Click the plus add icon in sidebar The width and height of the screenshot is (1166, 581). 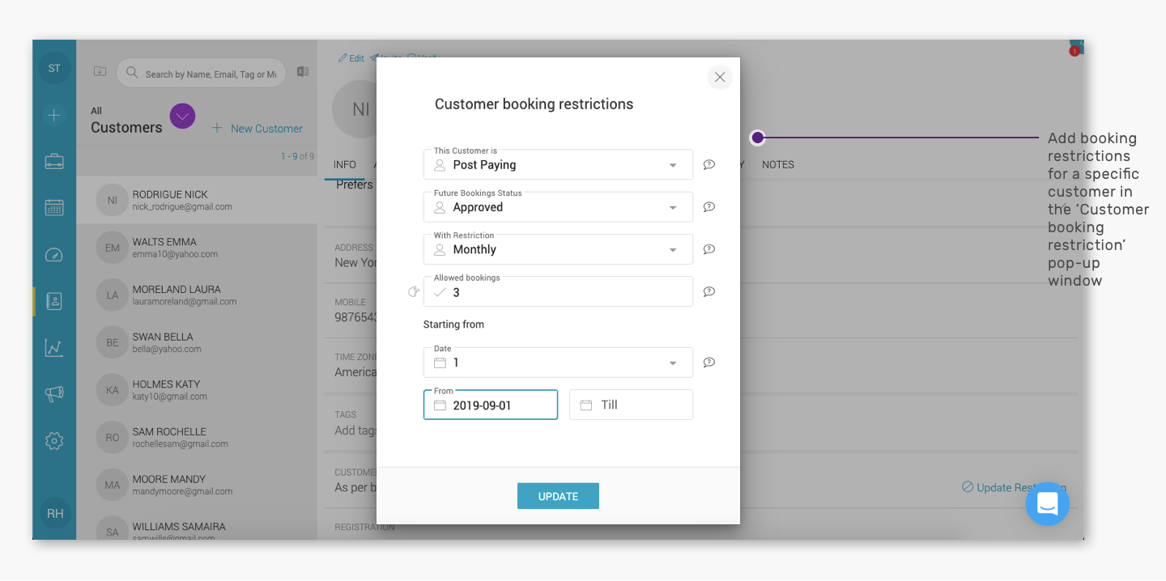point(54,115)
